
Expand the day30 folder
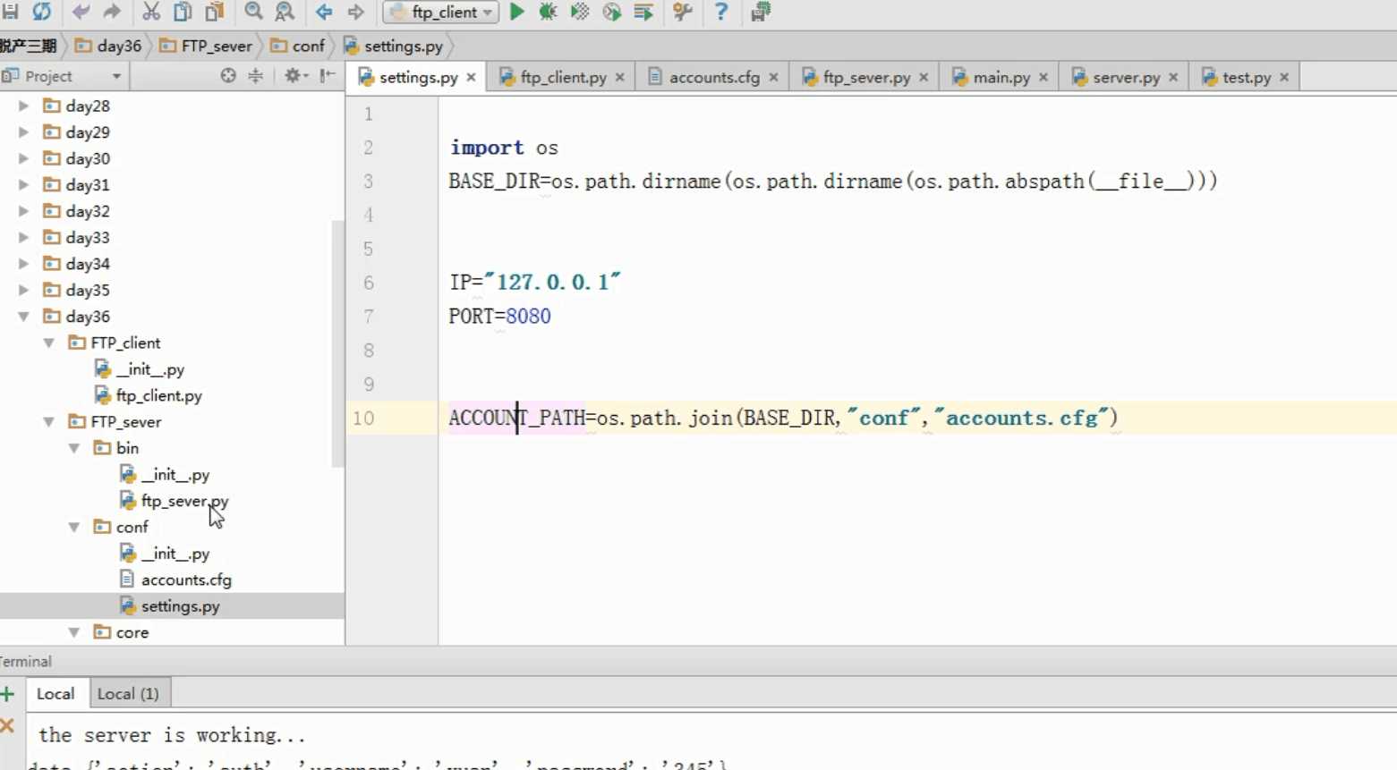click(x=24, y=158)
